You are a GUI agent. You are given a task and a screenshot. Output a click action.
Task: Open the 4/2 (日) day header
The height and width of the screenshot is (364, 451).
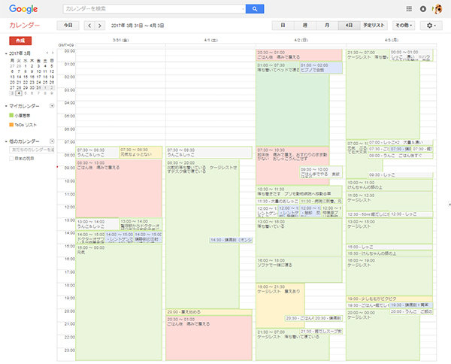301,41
